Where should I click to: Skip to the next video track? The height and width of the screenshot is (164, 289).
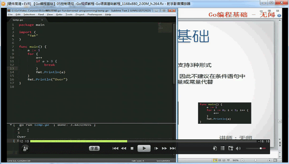coord(173,148)
